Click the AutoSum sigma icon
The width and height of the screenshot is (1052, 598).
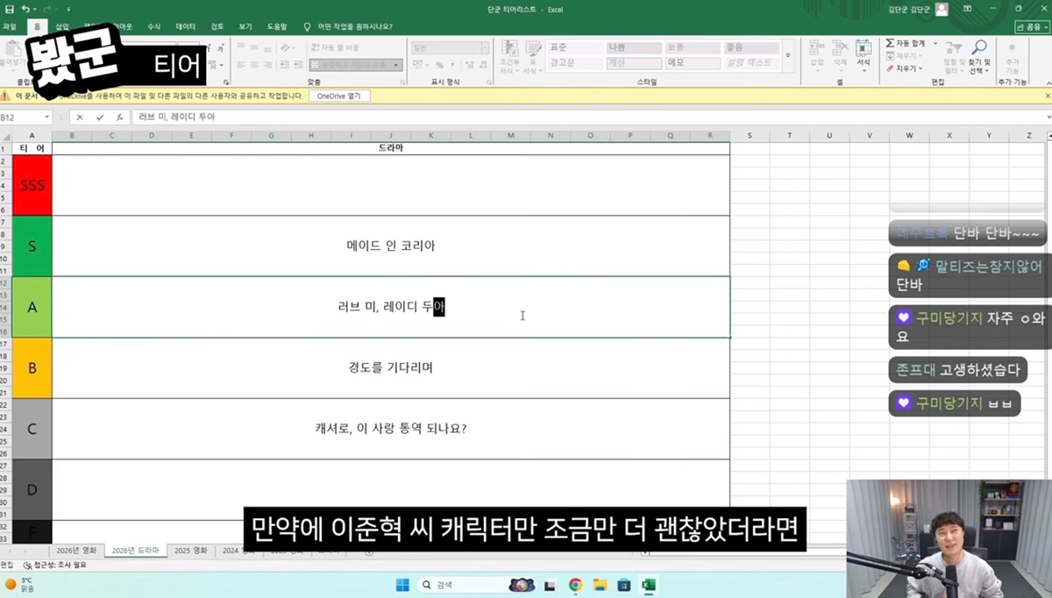(890, 43)
